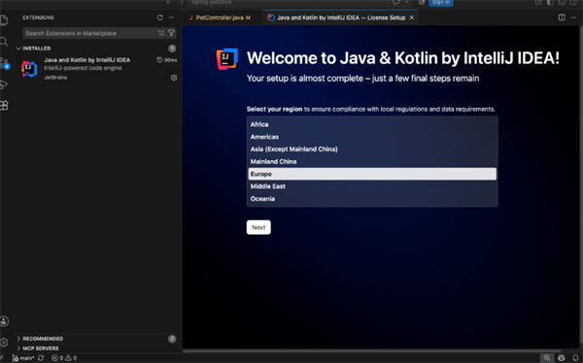Open the Source Control view
This screenshot has width=583, height=363.
tap(4, 63)
